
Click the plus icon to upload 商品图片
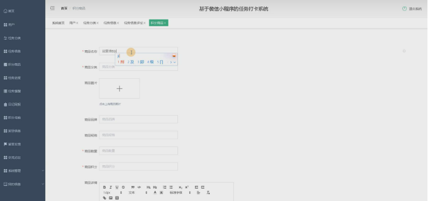119,88
